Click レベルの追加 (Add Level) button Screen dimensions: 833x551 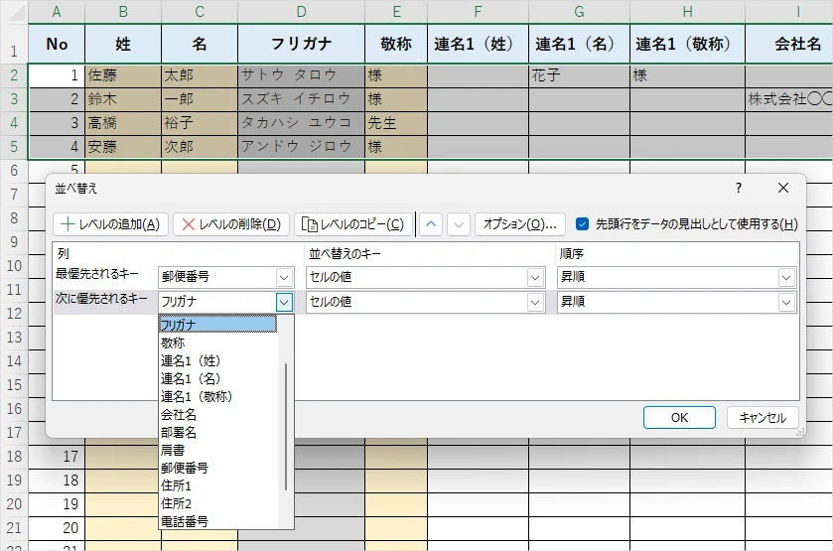(110, 224)
